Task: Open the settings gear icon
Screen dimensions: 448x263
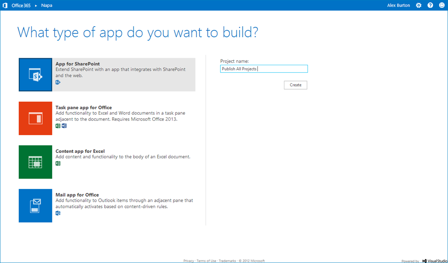Action: (x=419, y=5)
